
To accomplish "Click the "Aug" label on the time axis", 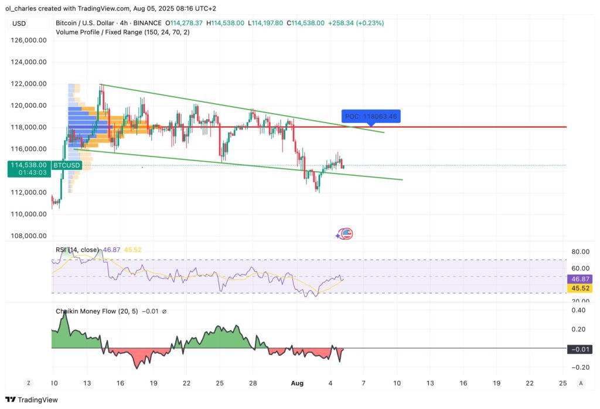I will pos(298,383).
